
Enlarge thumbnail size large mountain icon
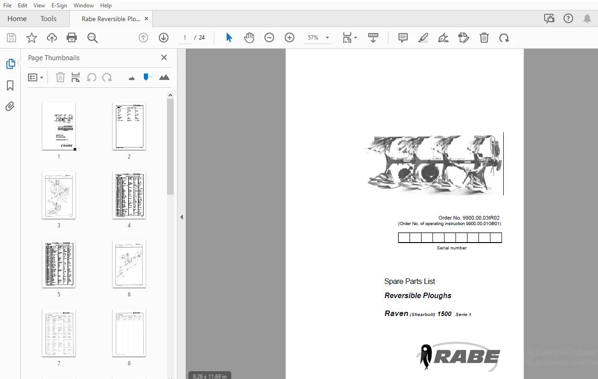pos(164,77)
